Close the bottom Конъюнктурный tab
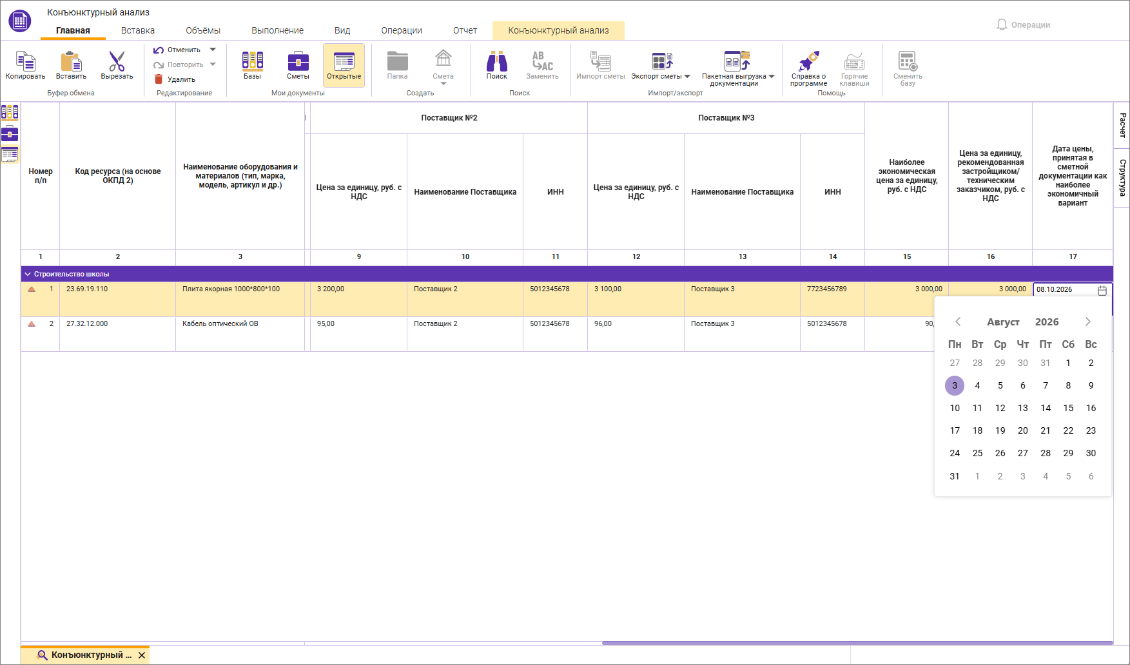Image resolution: width=1130 pixels, height=665 pixels. click(x=142, y=655)
